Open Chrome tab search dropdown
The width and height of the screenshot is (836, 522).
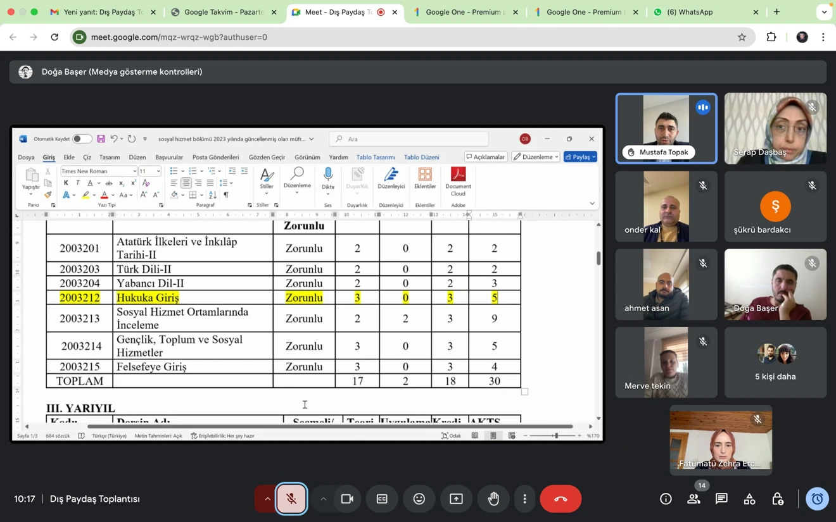pyautogui.click(x=823, y=12)
